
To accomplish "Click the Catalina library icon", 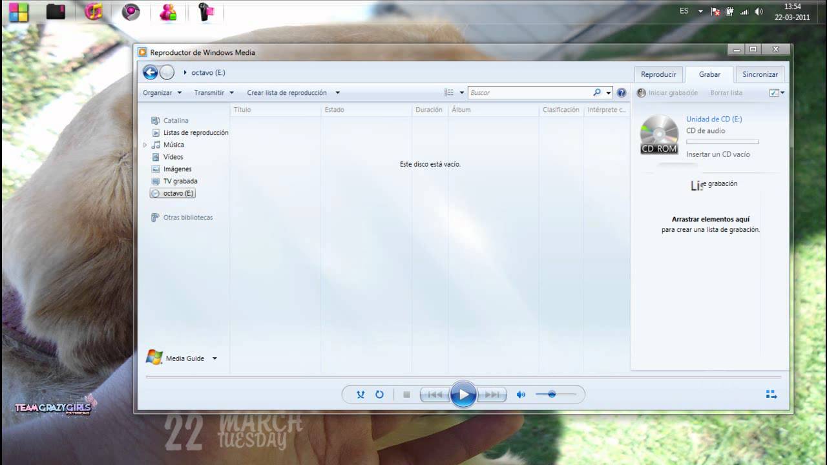I will click(x=155, y=121).
